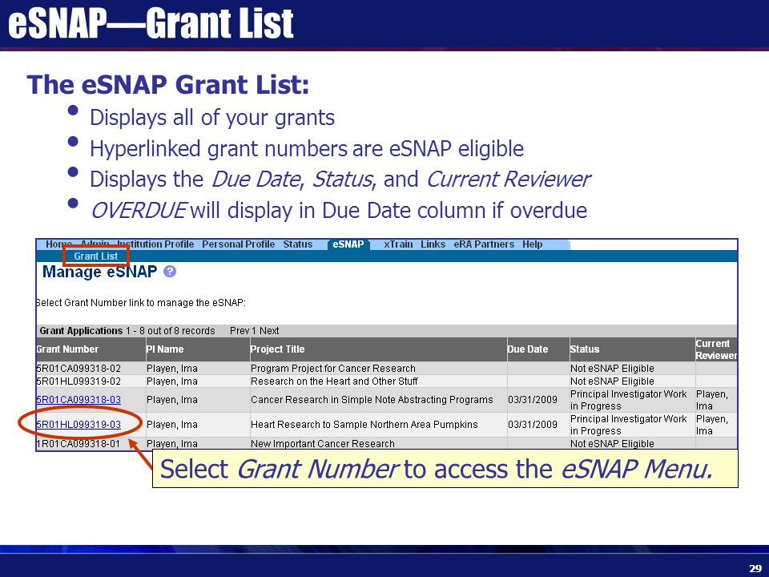769x577 pixels.
Task: Click the Current Reviewer column header
Action: (716, 349)
